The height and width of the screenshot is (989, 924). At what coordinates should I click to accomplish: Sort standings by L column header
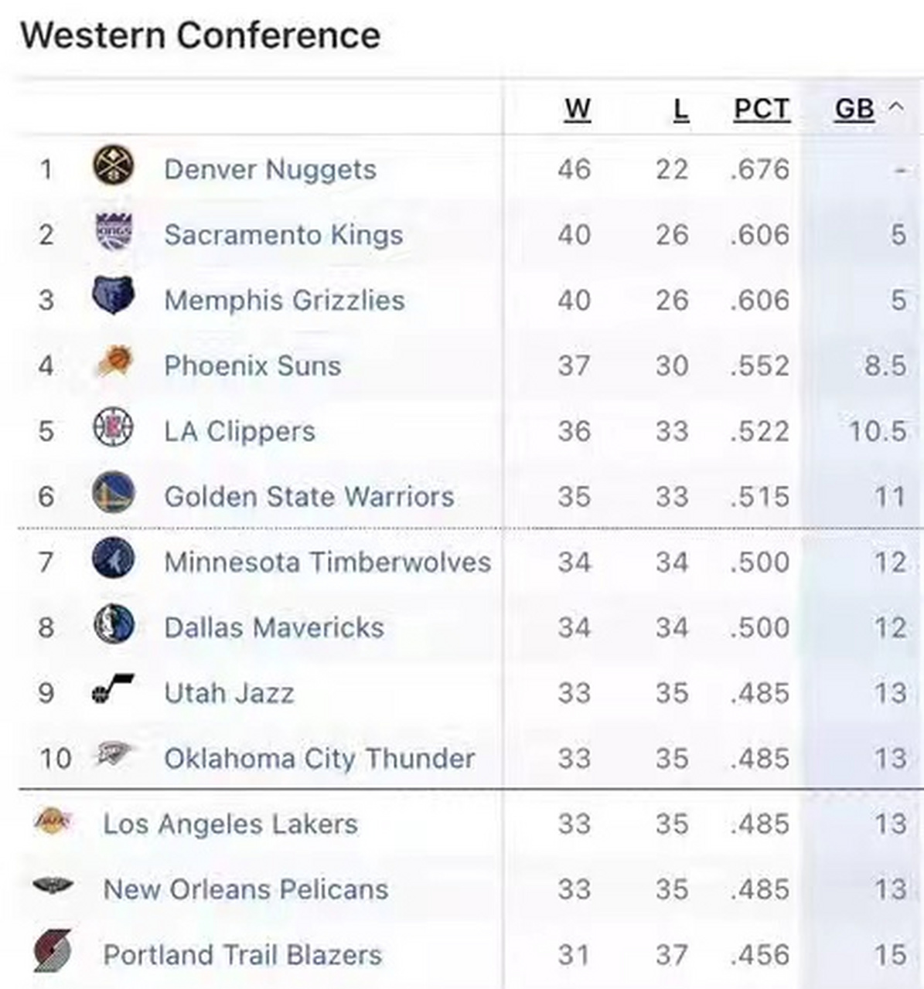pos(680,110)
